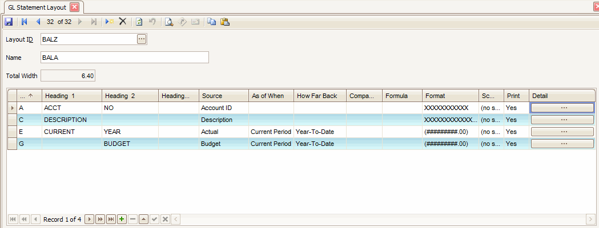The width and height of the screenshot is (599, 228).
Task: Open print preview magnifier icon
Action: point(169,22)
